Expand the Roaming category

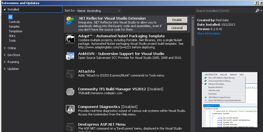pyautogui.click(x=5, y=62)
